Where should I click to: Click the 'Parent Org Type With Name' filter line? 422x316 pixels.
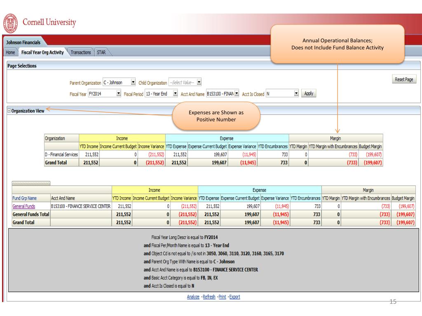pos(189,261)
